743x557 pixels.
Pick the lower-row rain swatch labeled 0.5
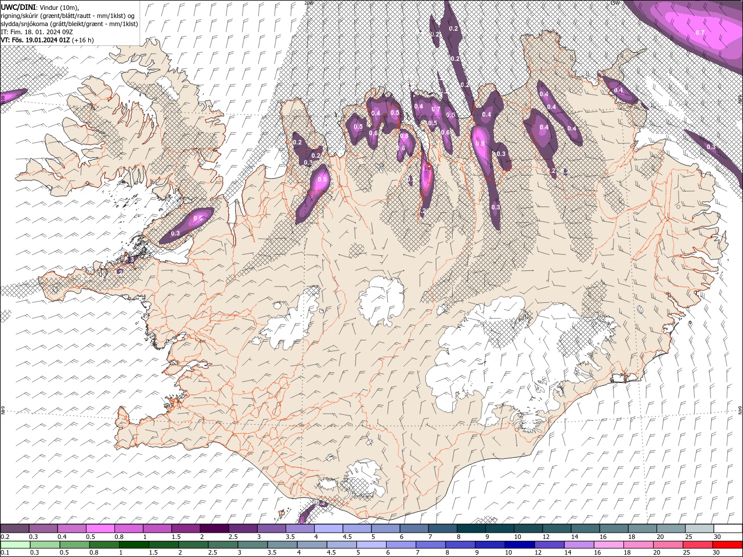click(74, 545)
